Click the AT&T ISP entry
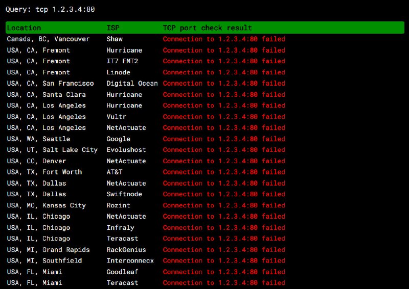Viewport: 409px width, 289px height. pyautogui.click(x=115, y=172)
